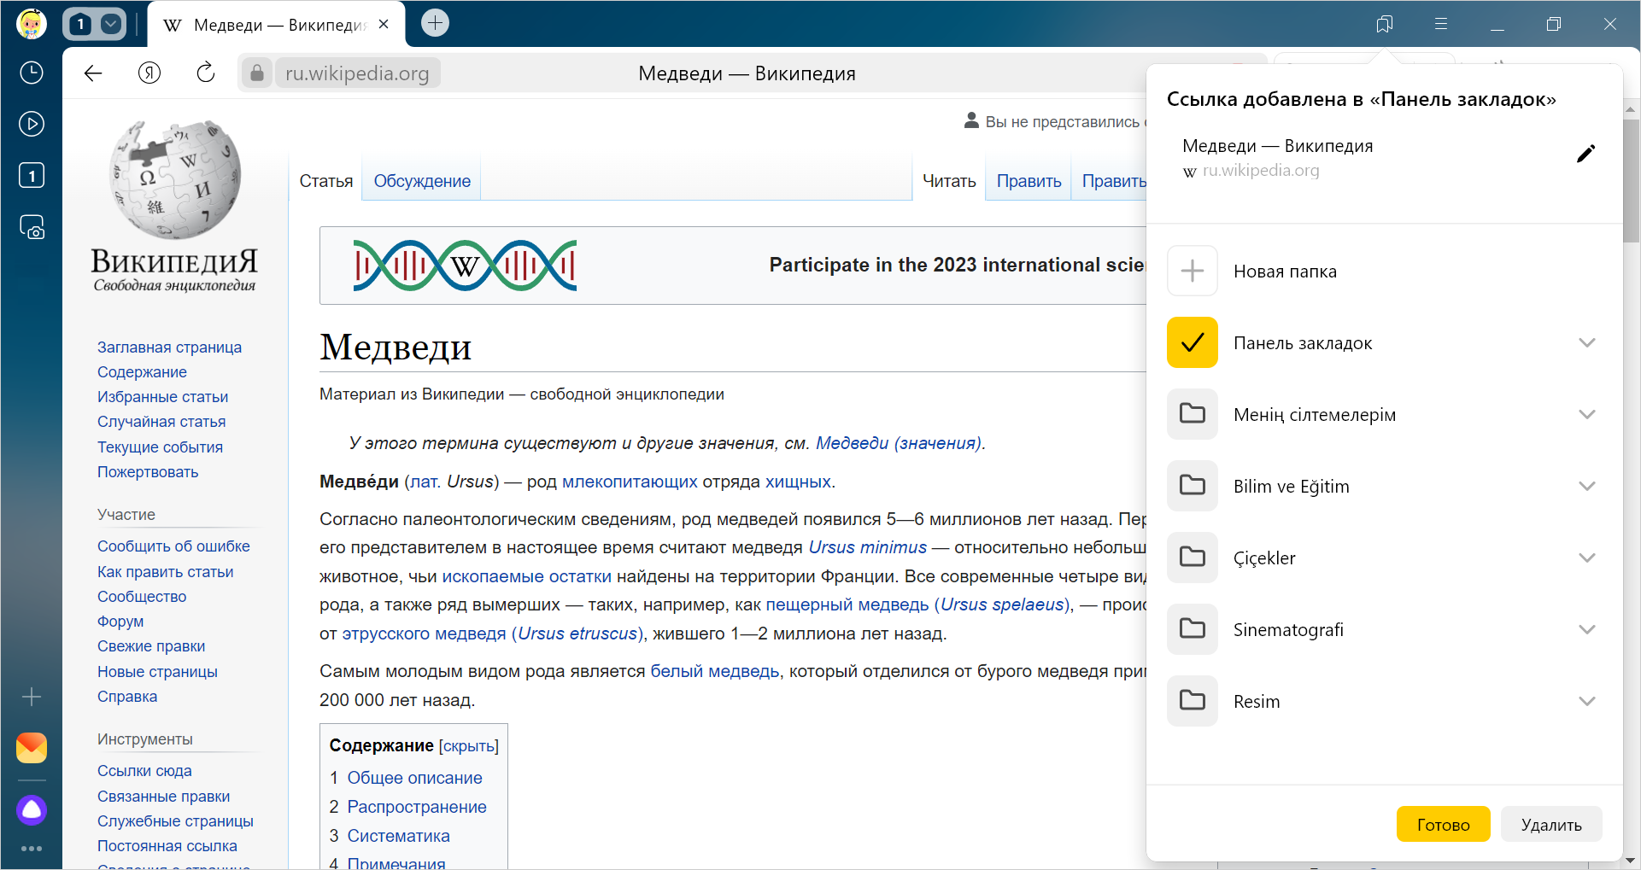
Task: Expand the Bilim ve Eğitim folder chevron
Action: coord(1586,486)
